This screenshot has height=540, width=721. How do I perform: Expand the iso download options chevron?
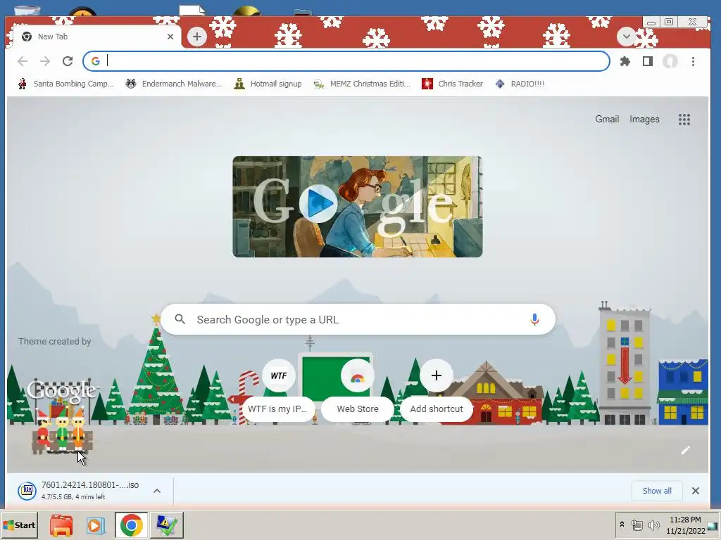[157, 491]
